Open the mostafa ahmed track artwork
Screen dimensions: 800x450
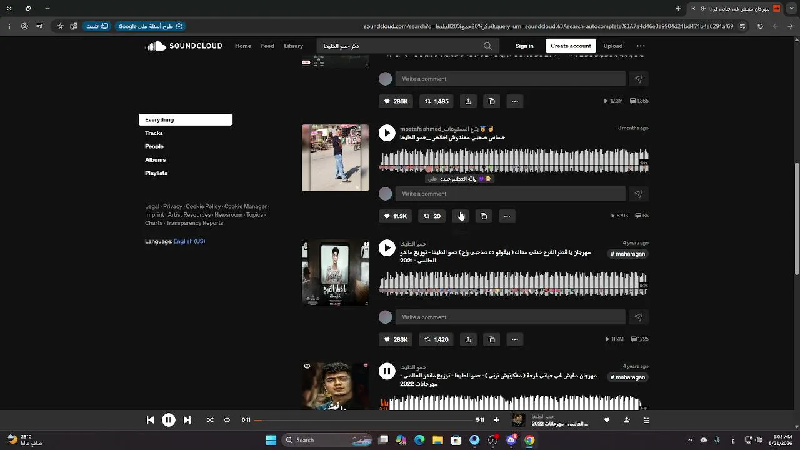tap(335, 157)
